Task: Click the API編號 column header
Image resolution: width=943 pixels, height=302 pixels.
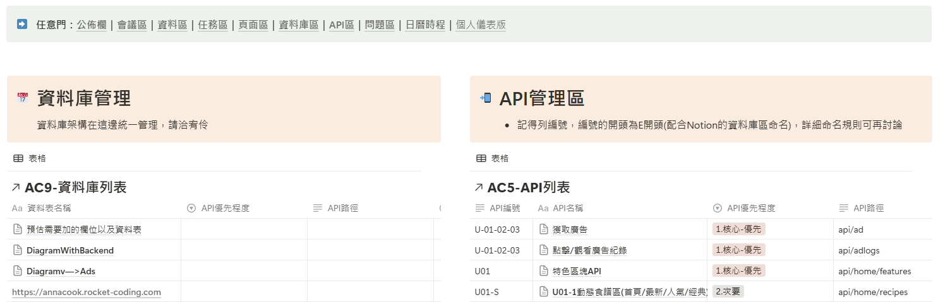Action: click(x=505, y=208)
